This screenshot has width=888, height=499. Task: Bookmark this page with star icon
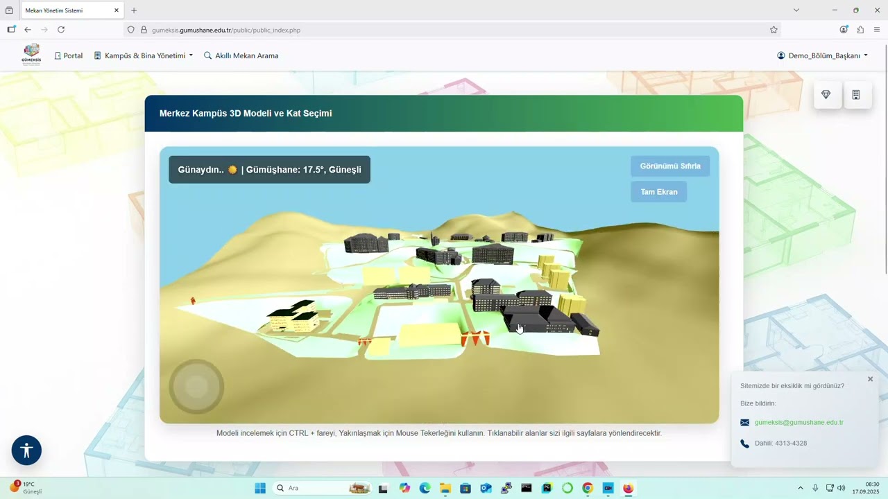pyautogui.click(x=774, y=30)
